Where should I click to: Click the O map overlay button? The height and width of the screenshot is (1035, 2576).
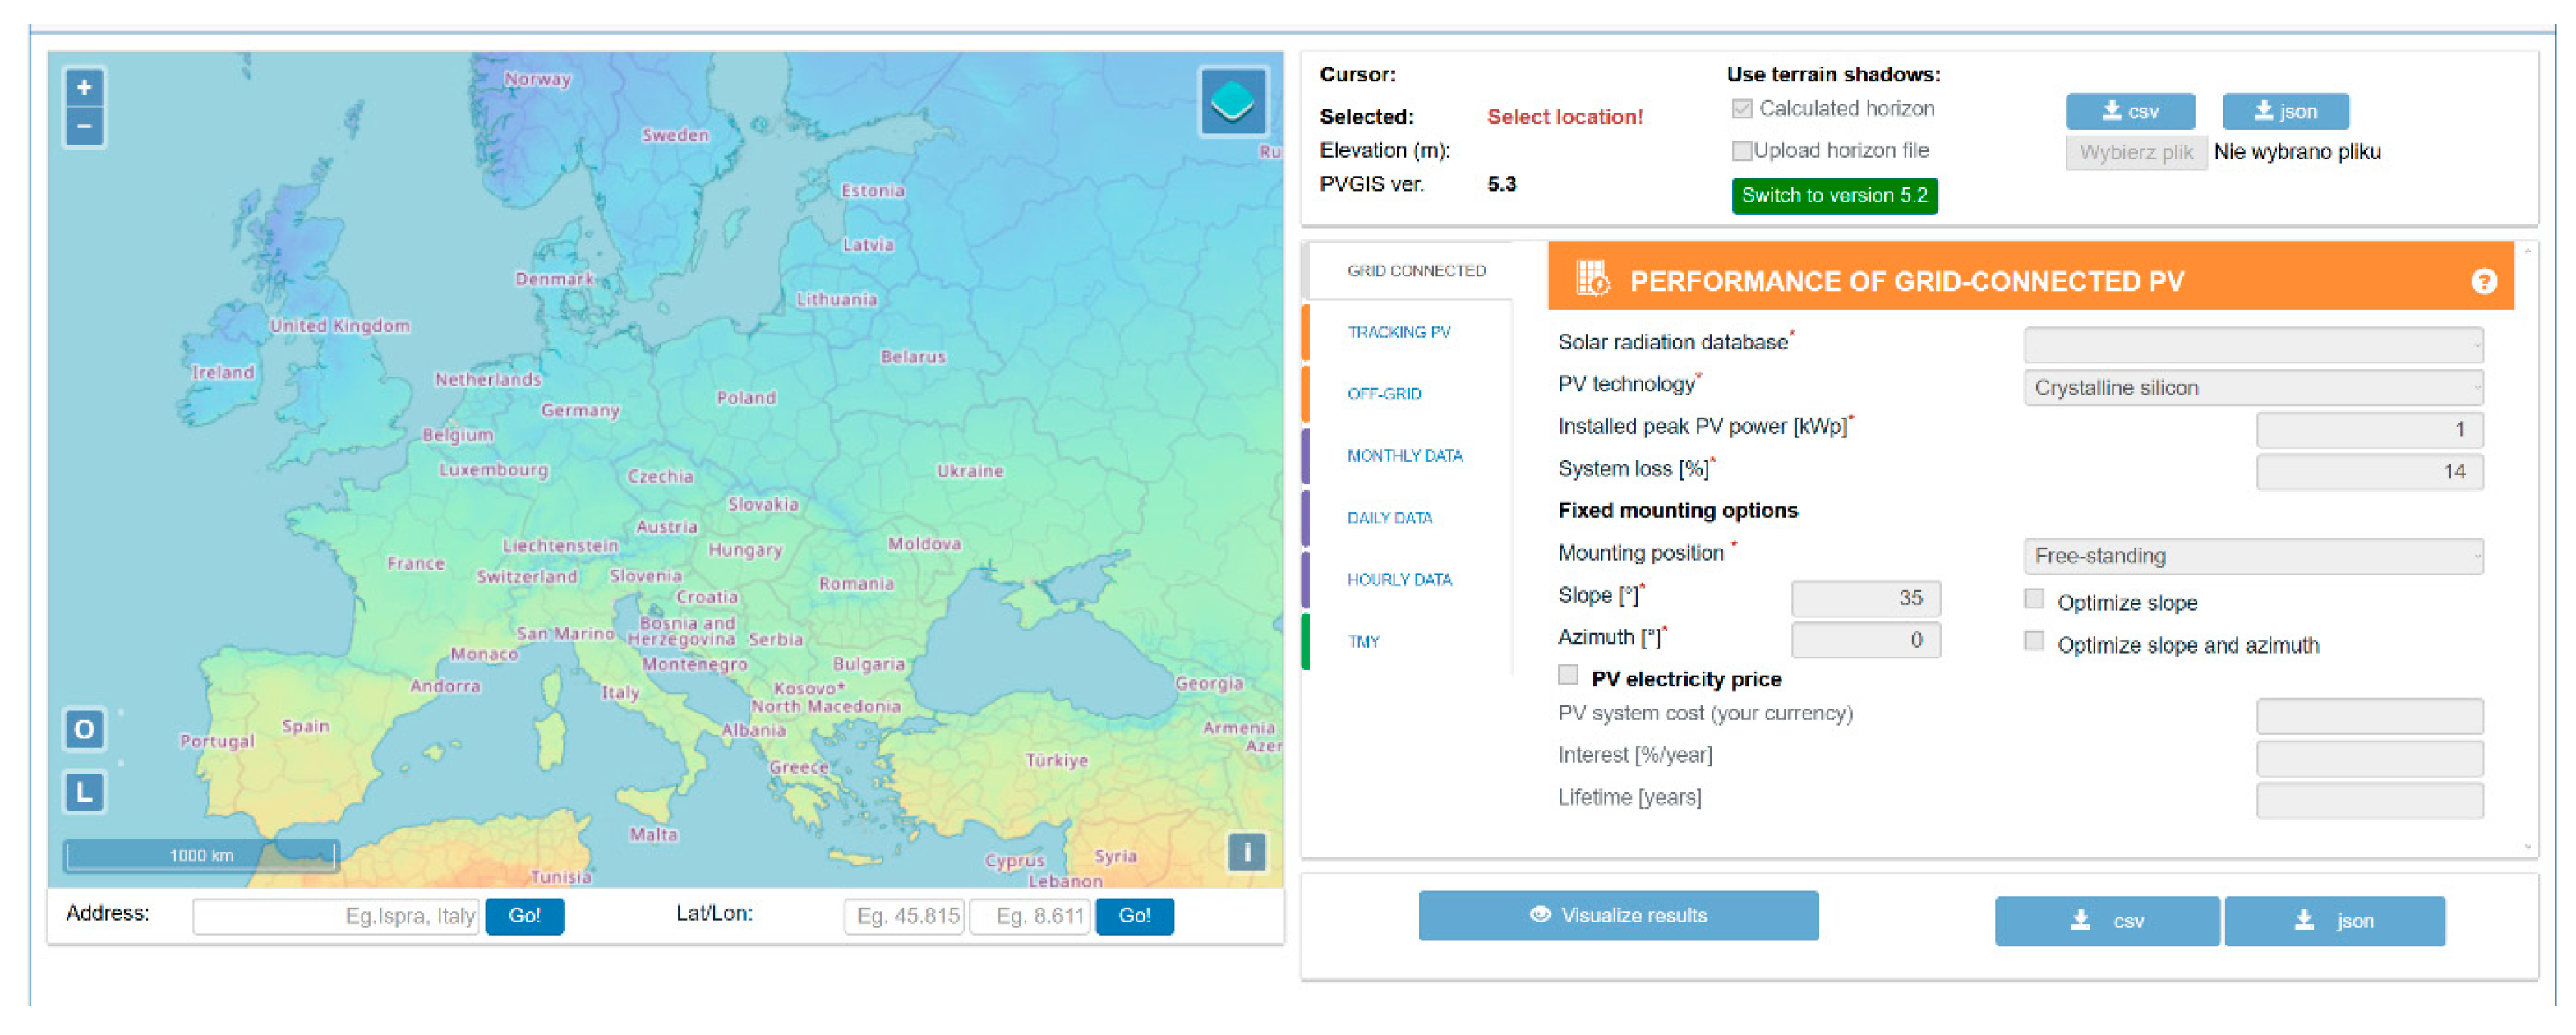pos(84,730)
